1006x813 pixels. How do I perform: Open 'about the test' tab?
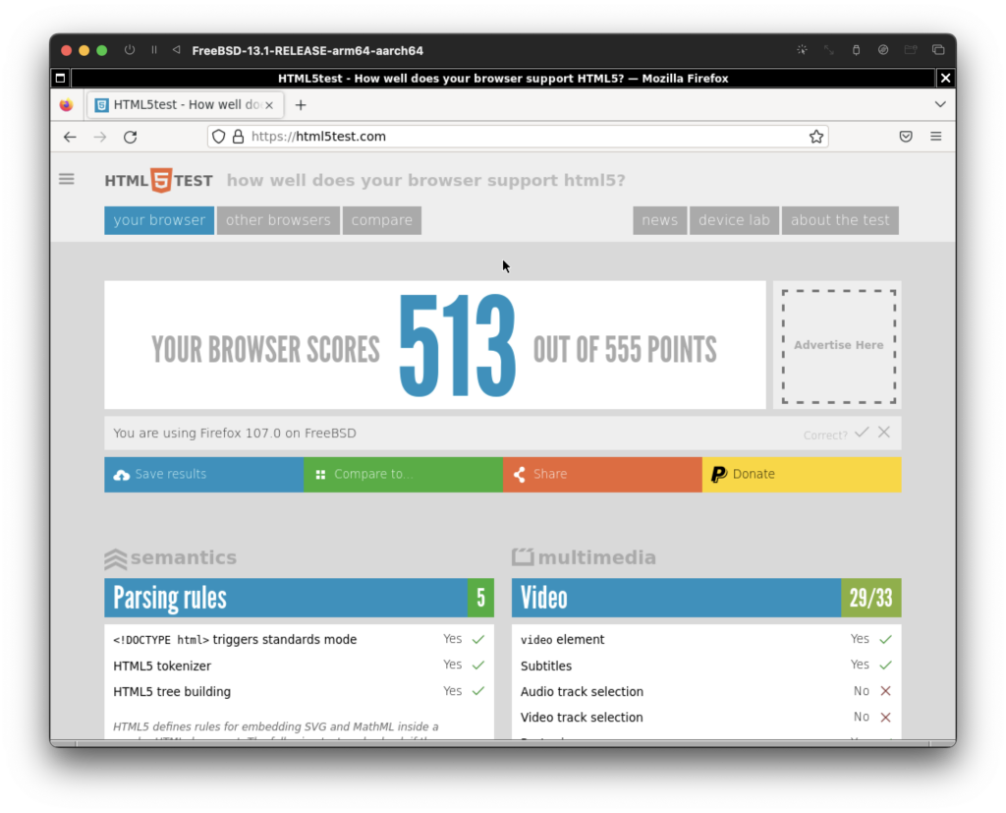840,220
